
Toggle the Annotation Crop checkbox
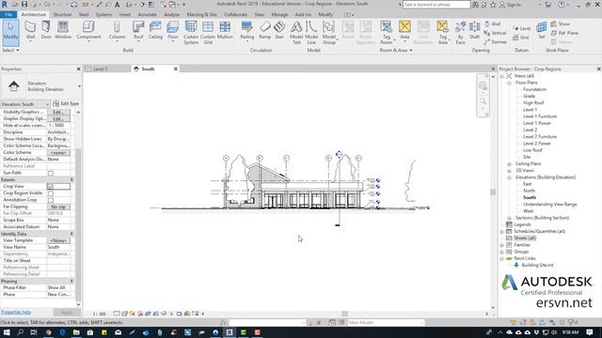coord(51,200)
